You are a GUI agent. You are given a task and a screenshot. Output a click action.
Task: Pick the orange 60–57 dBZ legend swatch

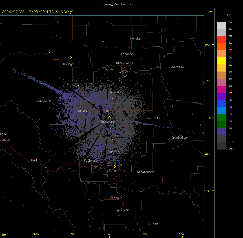(222, 47)
